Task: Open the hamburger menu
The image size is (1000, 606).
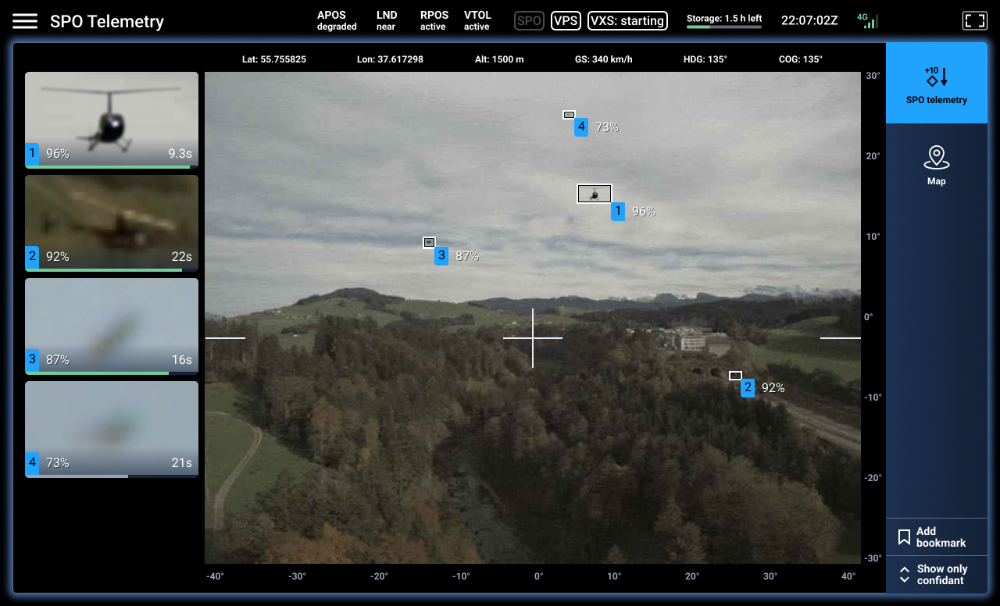Action: [x=25, y=21]
